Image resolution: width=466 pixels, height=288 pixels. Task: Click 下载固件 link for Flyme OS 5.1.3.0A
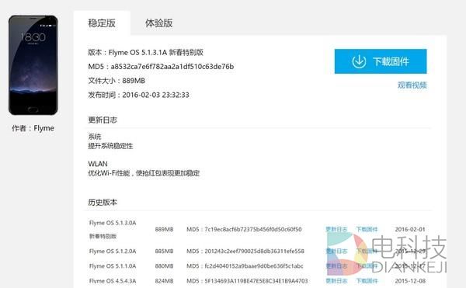point(367,229)
